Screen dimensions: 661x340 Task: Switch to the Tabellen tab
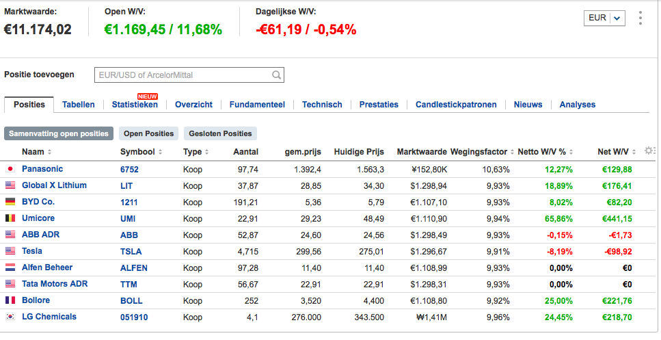[79, 105]
